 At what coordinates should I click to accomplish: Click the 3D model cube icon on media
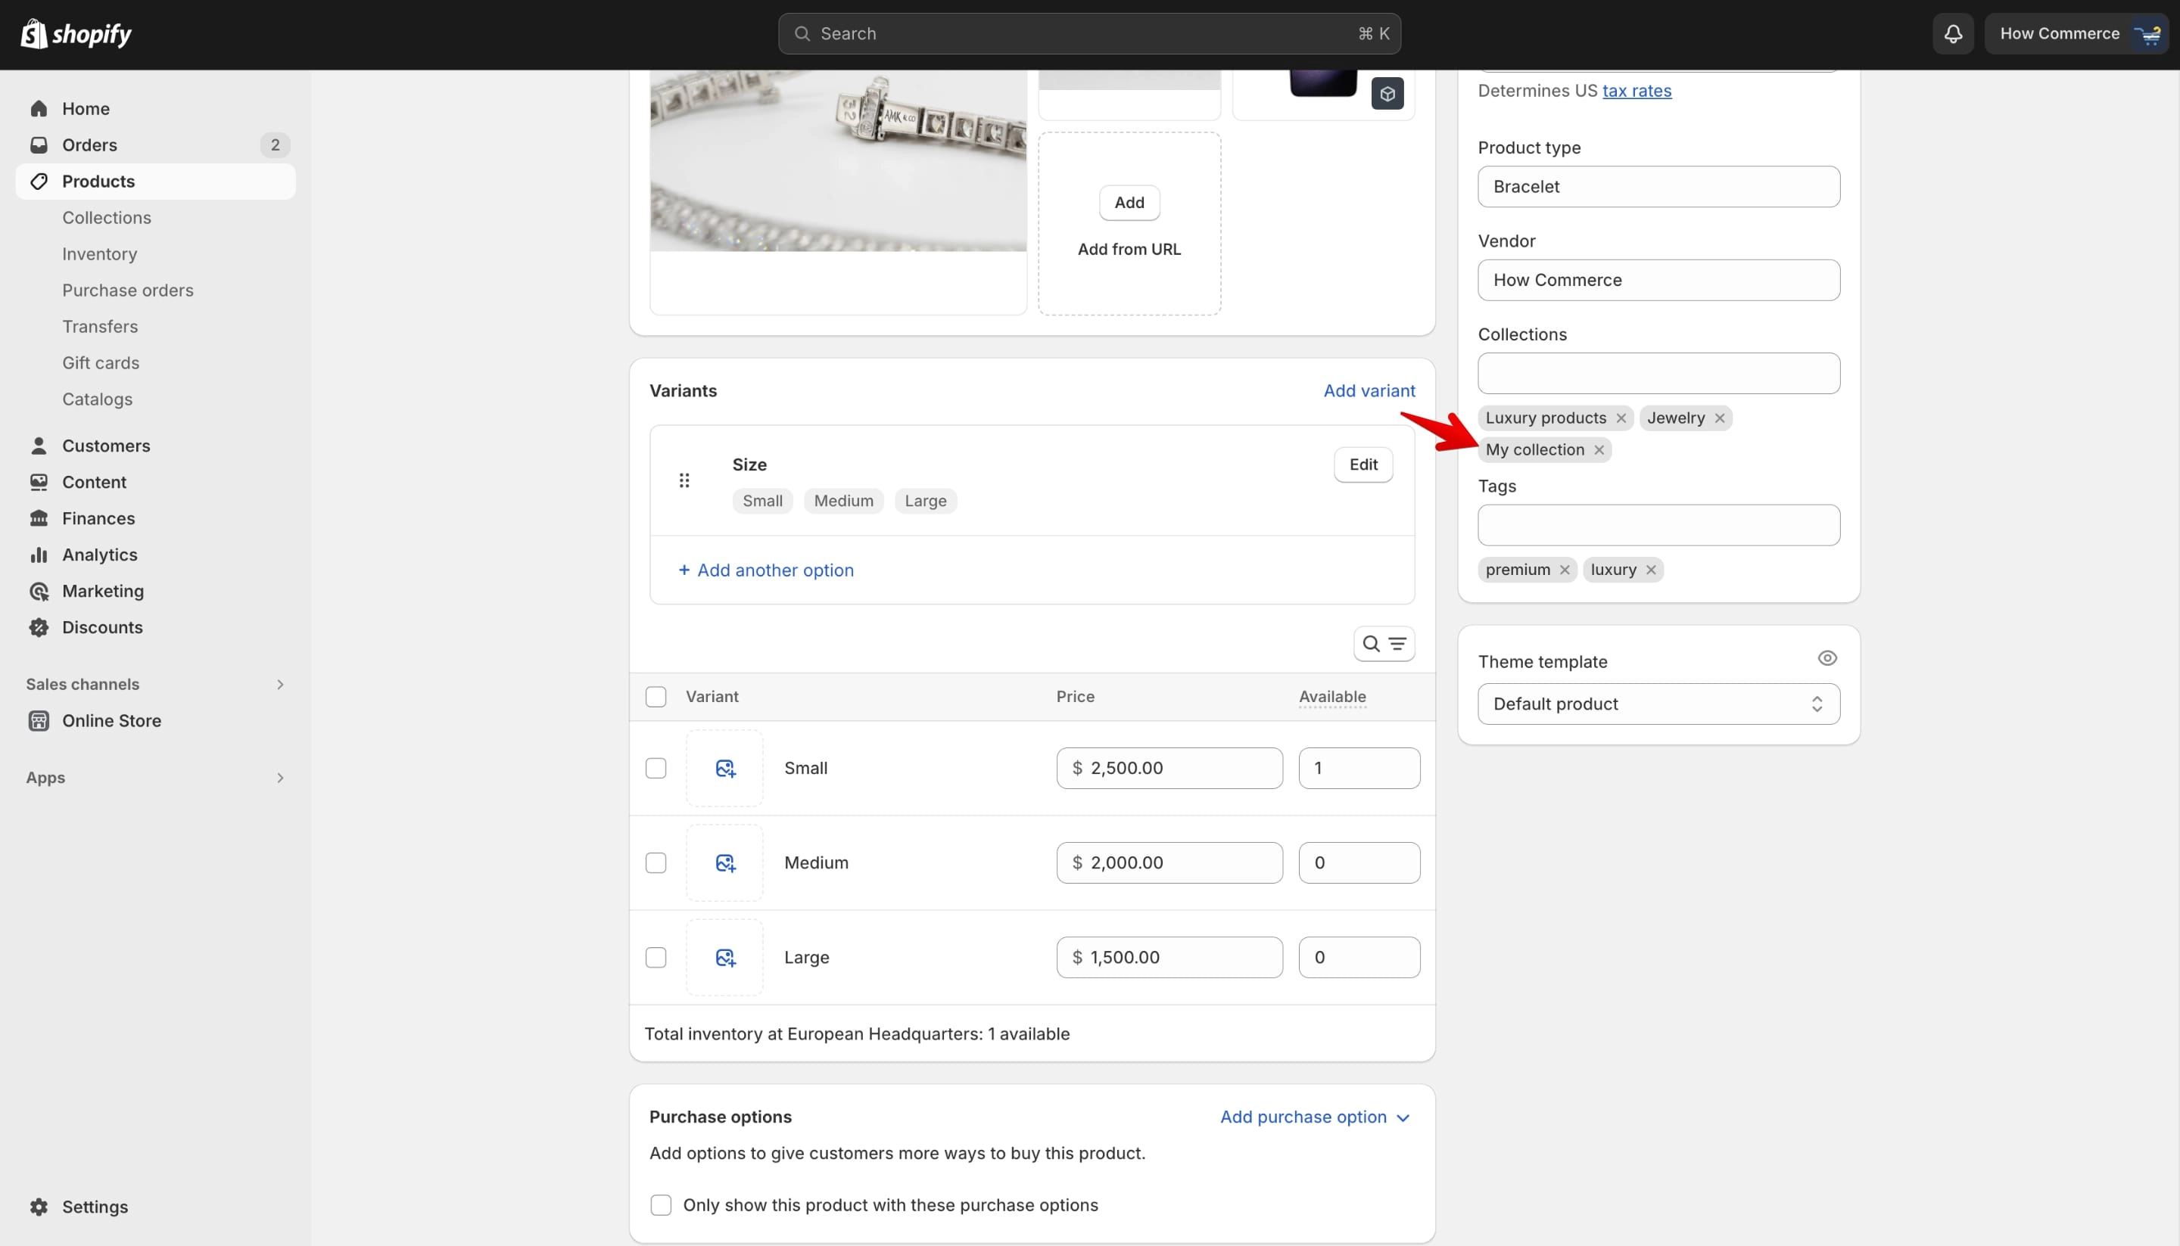pos(1387,93)
